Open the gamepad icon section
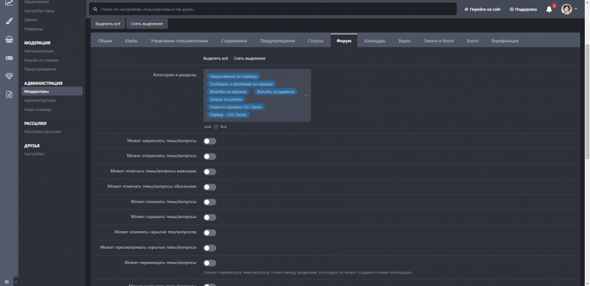 9,58
